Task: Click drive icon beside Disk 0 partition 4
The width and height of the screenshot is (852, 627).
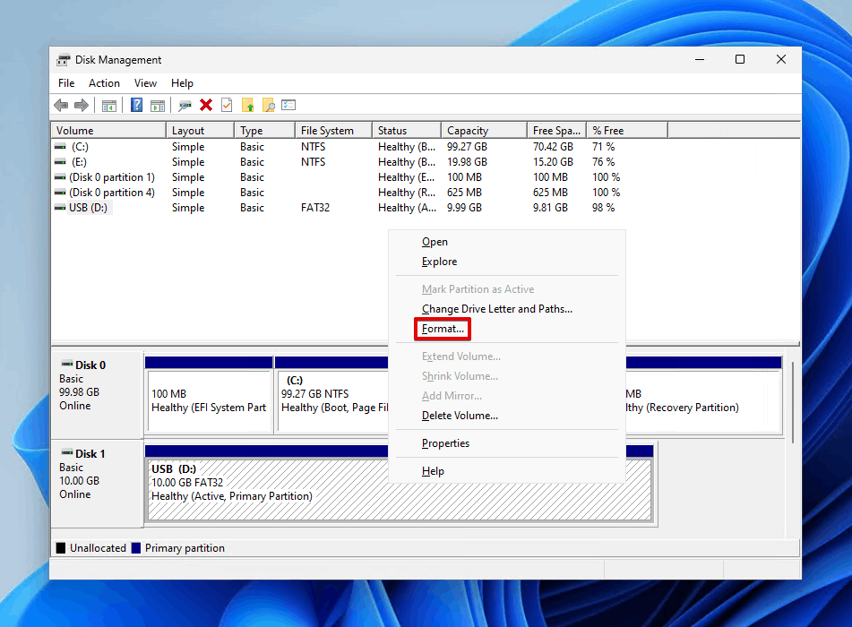Action: point(60,193)
